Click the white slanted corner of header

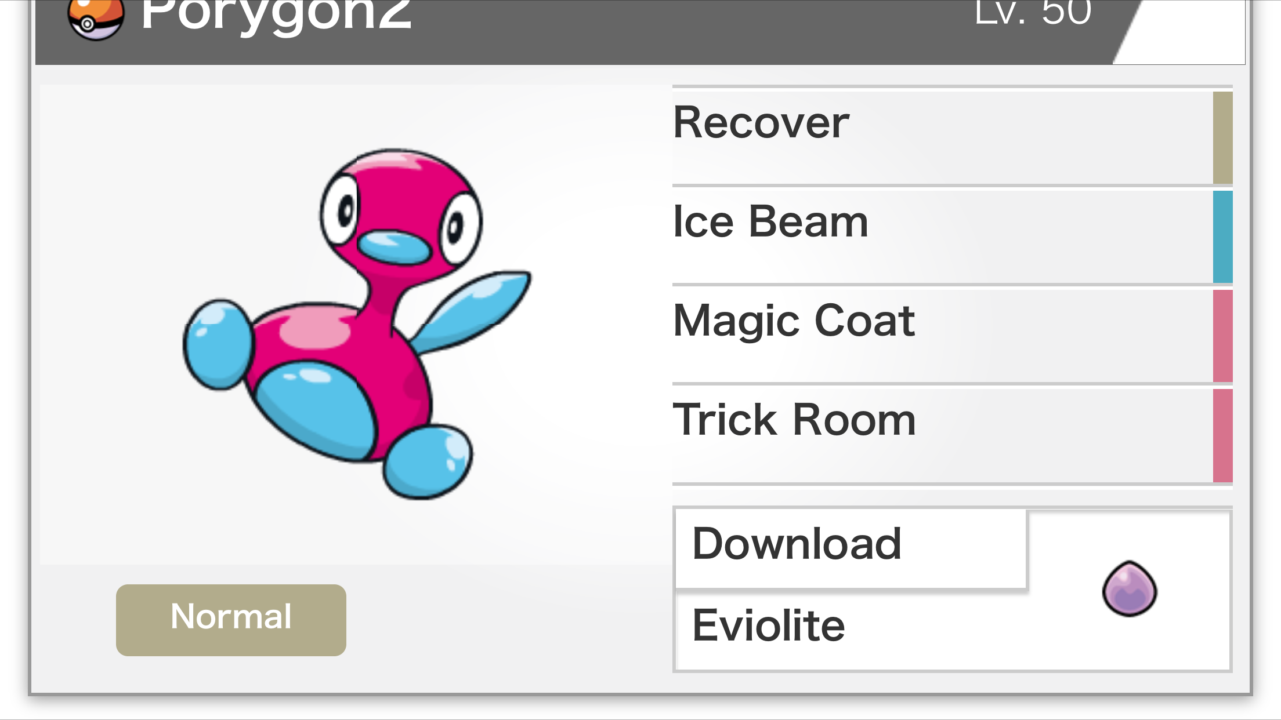tap(1184, 32)
